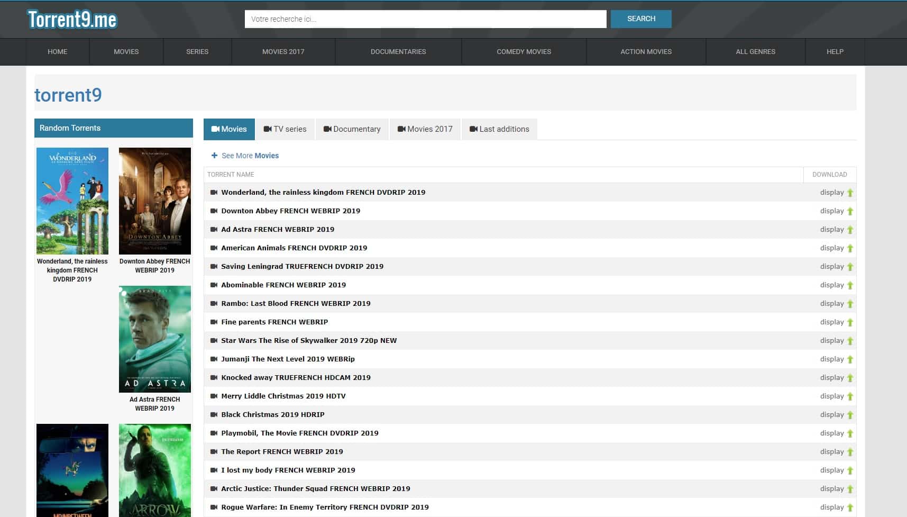Open the Last additions tab
The height and width of the screenshot is (517, 907).
(x=499, y=129)
